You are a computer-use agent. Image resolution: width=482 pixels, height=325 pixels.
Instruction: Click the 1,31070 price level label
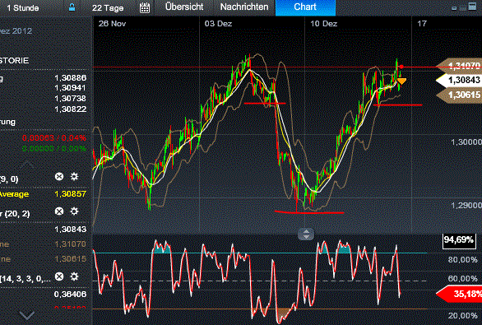(461, 66)
